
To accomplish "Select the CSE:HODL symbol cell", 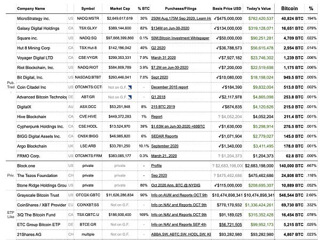I will [88, 127].
